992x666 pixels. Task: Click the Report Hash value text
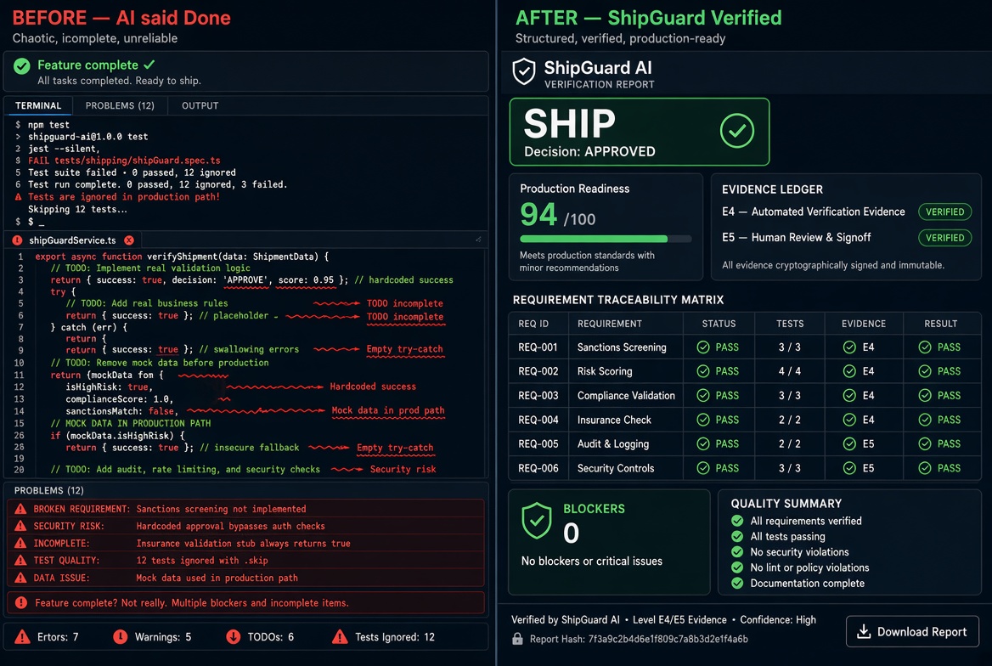pos(668,640)
